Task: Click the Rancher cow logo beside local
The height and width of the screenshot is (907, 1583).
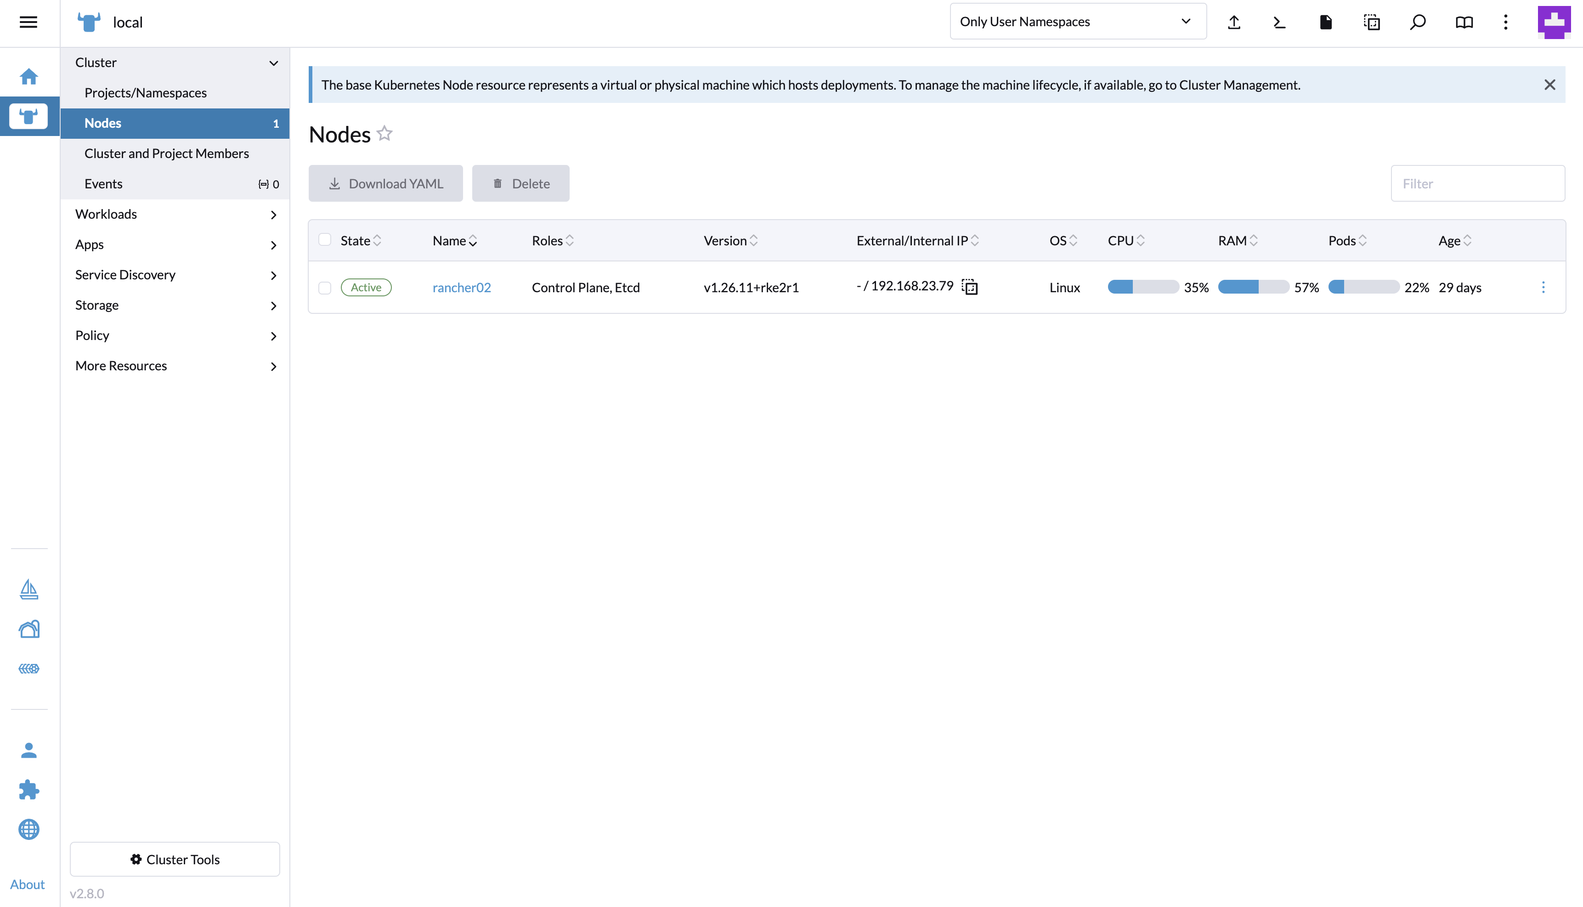Action: [x=89, y=23]
